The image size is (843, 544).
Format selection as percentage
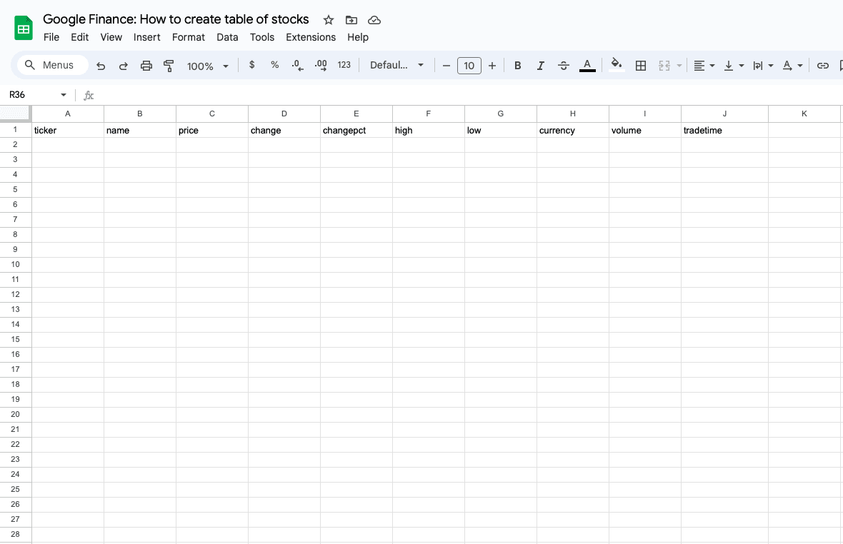pos(274,65)
